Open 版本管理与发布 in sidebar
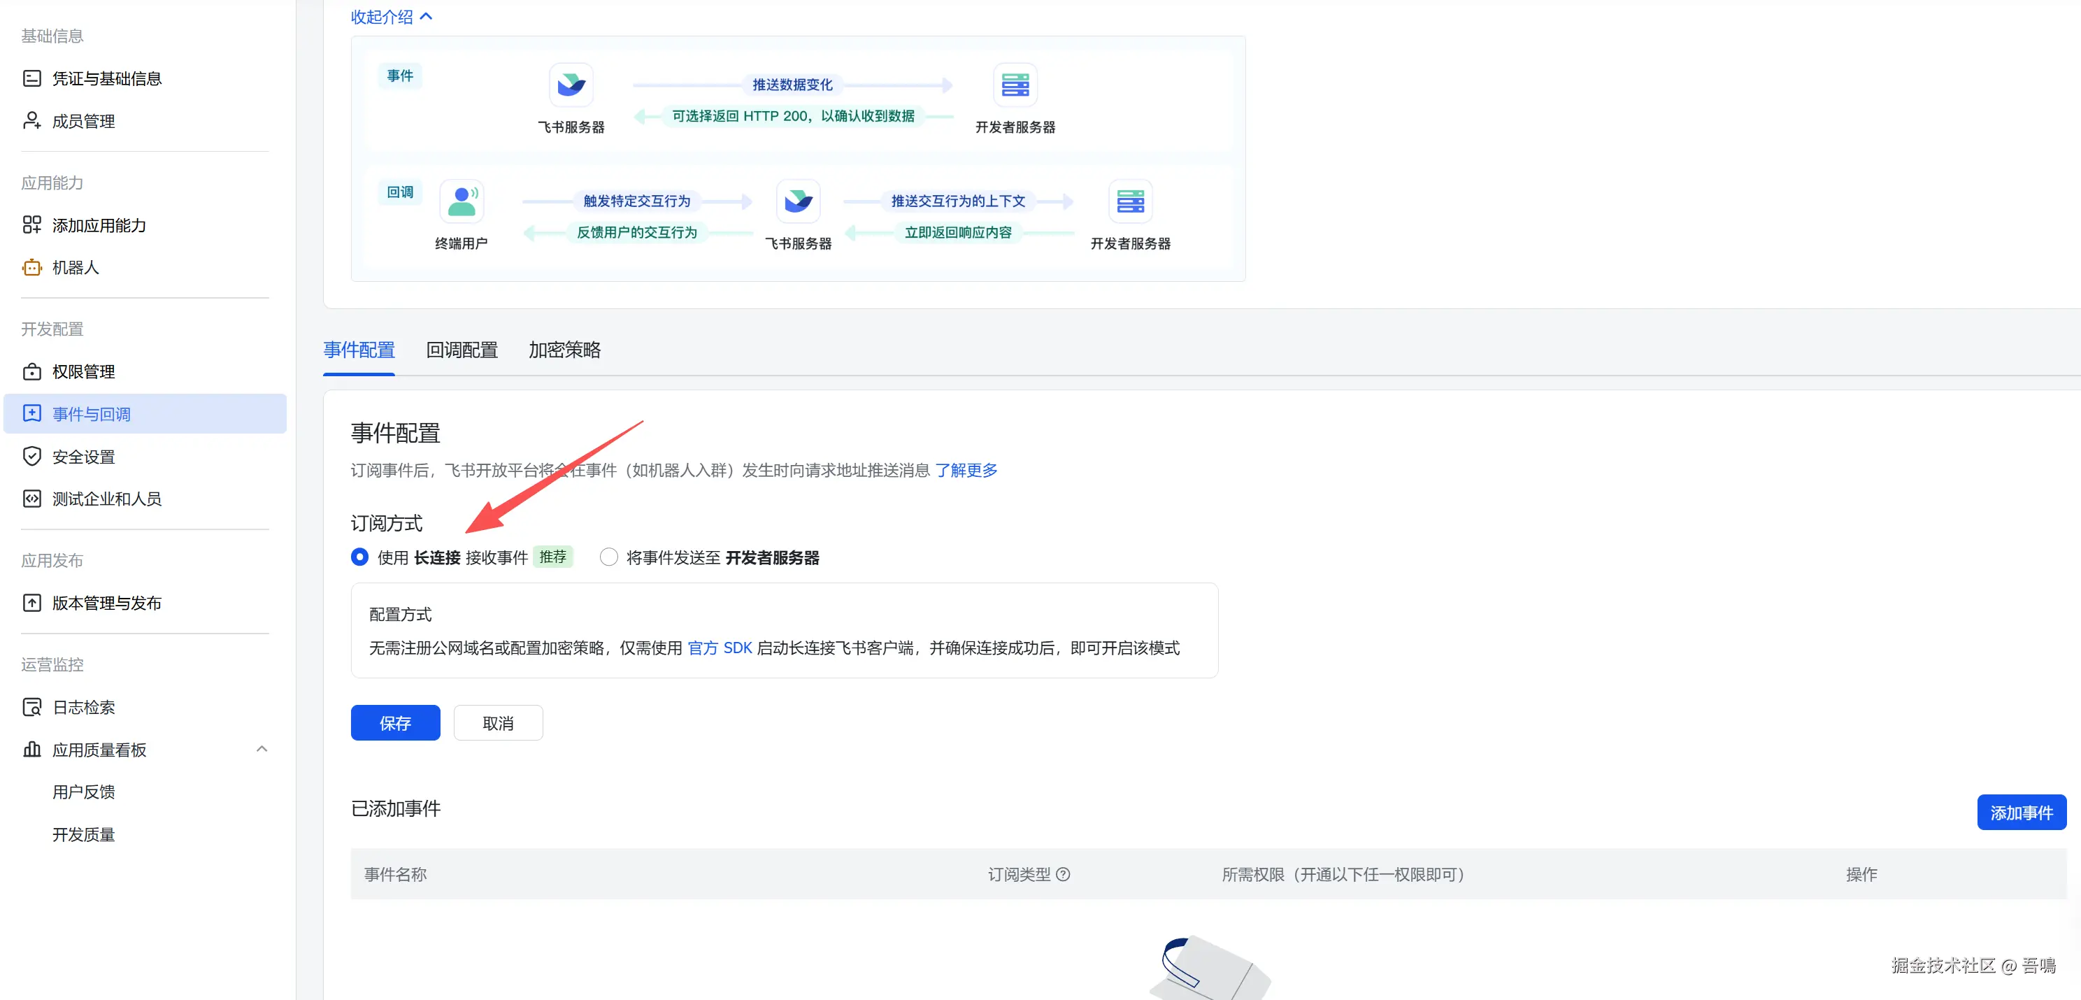Screen dimensions: 2081x1000 tap(106, 603)
